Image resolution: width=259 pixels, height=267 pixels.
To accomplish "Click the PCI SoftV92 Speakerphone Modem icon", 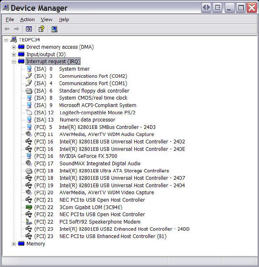I will click(29, 222).
